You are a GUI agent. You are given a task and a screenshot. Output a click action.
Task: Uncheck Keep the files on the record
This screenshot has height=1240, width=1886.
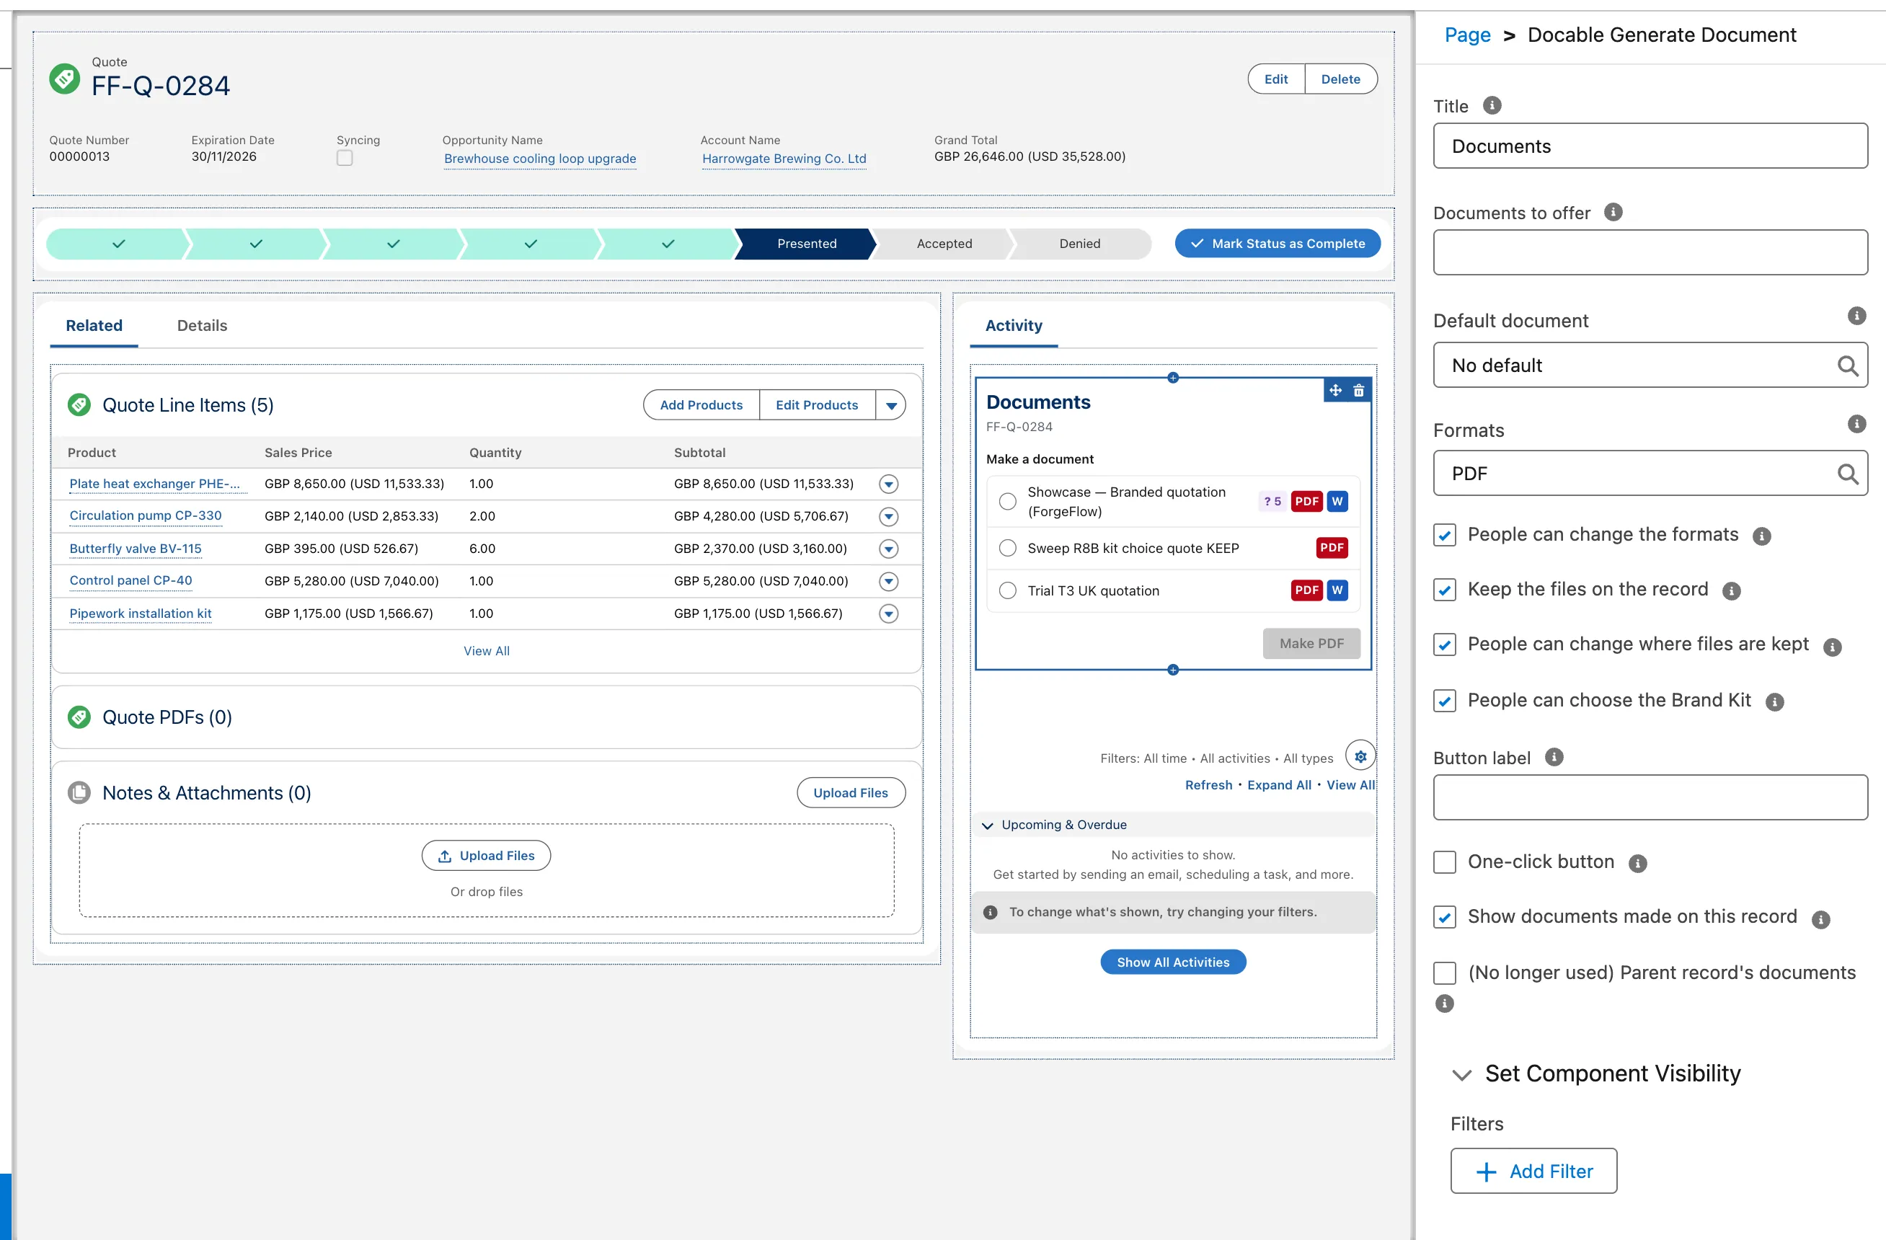pyautogui.click(x=1444, y=590)
